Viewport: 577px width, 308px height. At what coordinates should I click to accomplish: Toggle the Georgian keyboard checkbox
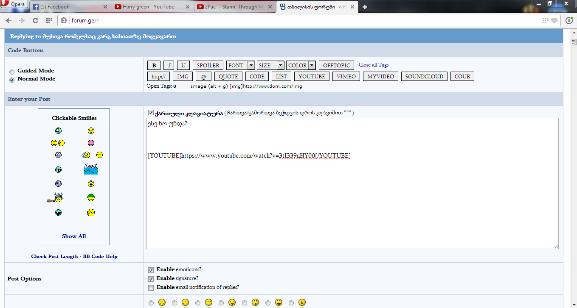point(151,113)
